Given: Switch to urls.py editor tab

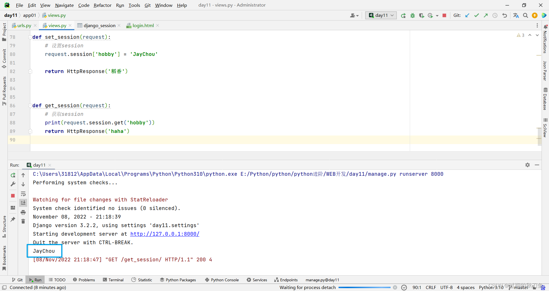Looking at the screenshot, I should pos(24,26).
